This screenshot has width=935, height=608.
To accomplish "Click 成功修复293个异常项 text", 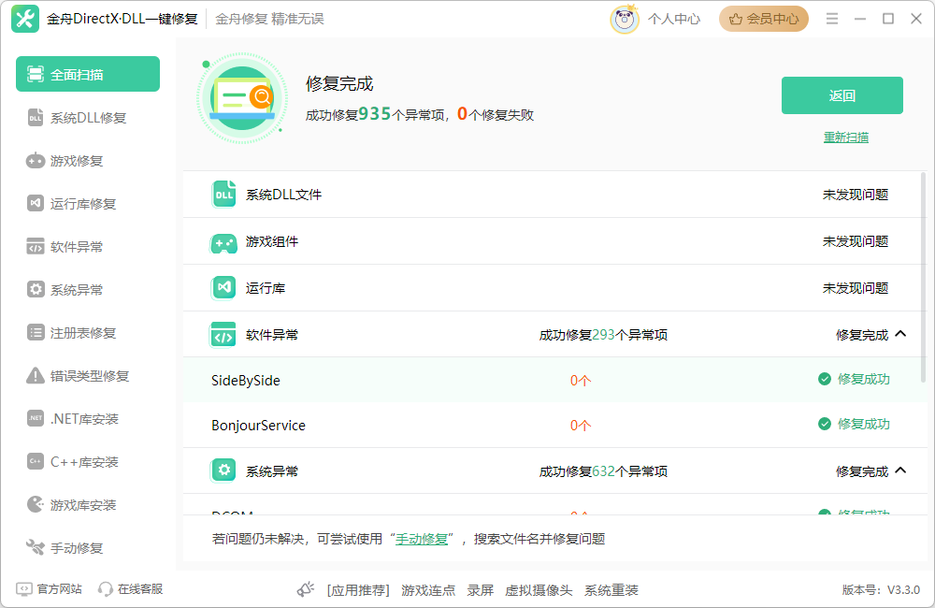I will coord(603,335).
